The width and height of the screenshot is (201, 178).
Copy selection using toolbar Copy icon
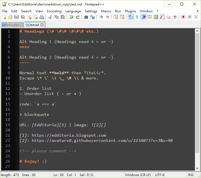coord(56,17)
